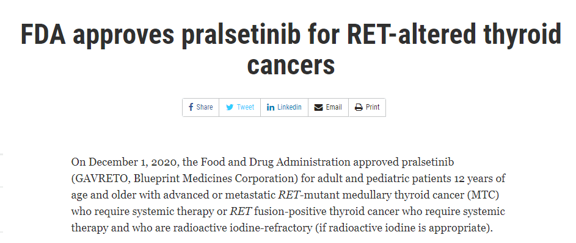Click the Print text label
This screenshot has height=243, width=576.
(373, 107)
